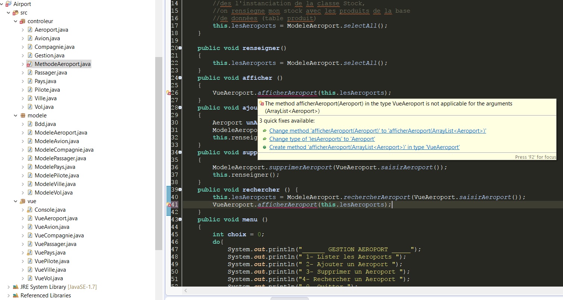Click the editor's horizontal scrollbar left arrow
The height and width of the screenshot is (300, 563).
click(186, 290)
